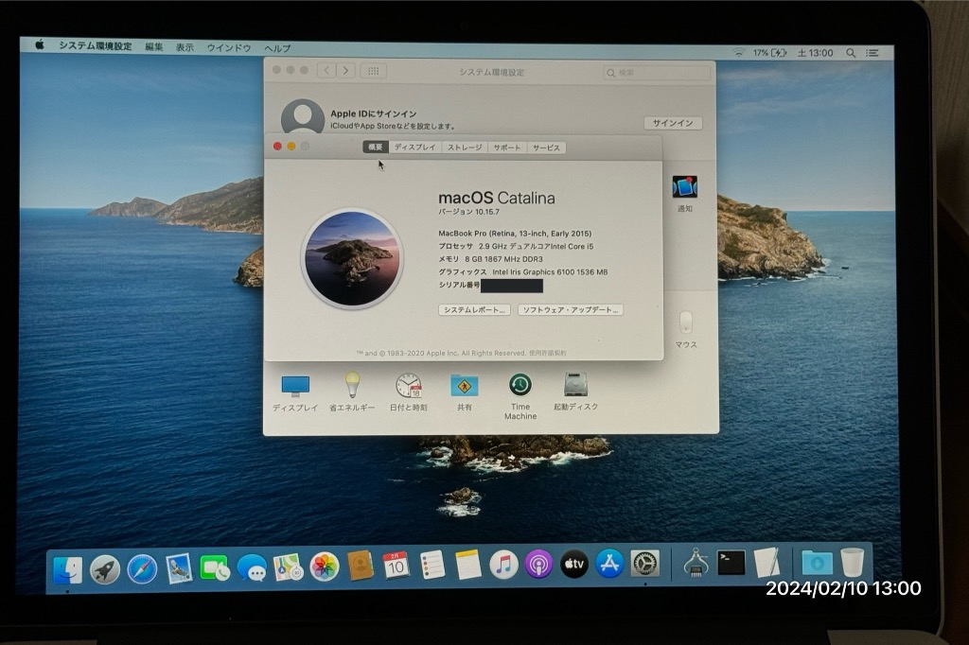Click バージョン 10.15.7 version text

pyautogui.click(x=468, y=212)
